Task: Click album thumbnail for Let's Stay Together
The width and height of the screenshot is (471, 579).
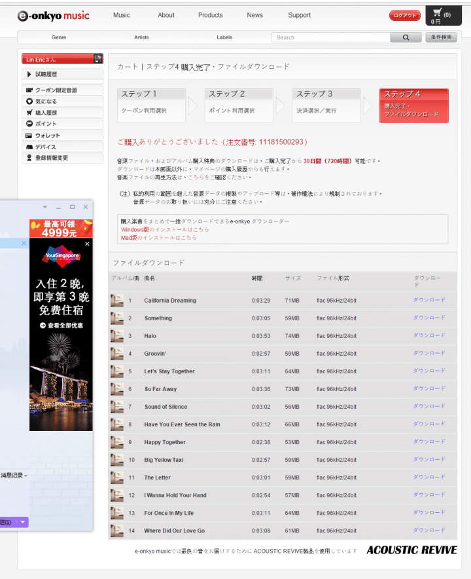Action: click(117, 371)
